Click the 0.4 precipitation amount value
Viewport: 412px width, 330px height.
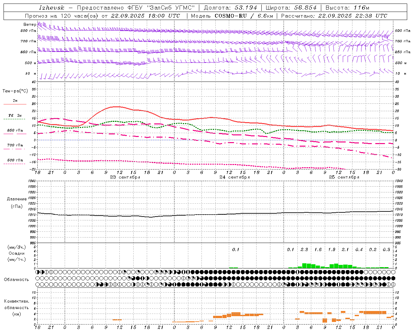click(359, 250)
